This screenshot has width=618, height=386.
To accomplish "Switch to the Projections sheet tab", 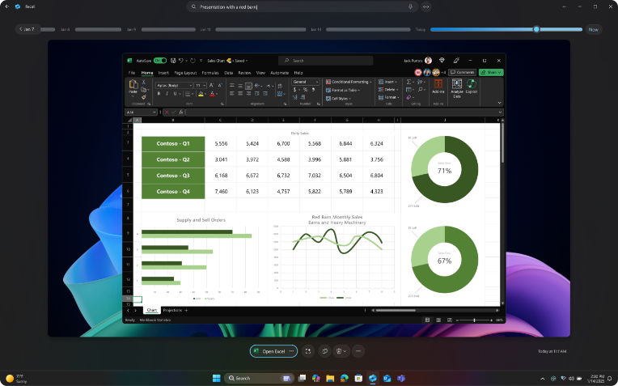I will pos(172,310).
